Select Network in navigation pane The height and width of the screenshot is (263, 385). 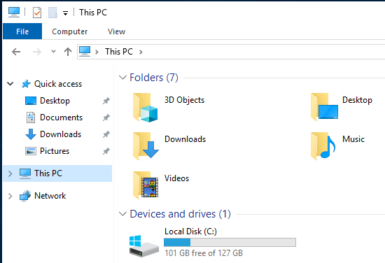tap(50, 196)
